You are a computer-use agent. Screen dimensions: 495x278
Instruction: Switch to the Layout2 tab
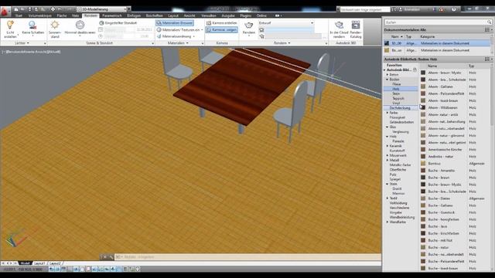(55, 263)
